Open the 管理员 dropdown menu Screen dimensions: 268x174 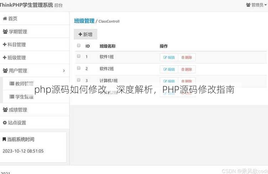point(256,5)
